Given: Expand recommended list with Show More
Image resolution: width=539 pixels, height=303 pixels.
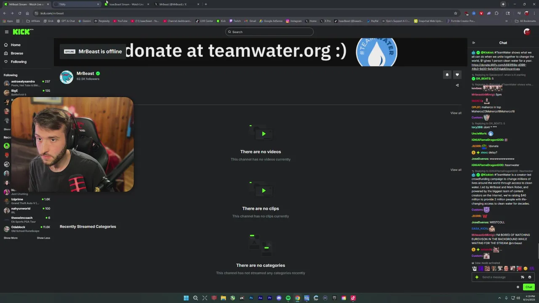Looking at the screenshot, I should point(11,238).
